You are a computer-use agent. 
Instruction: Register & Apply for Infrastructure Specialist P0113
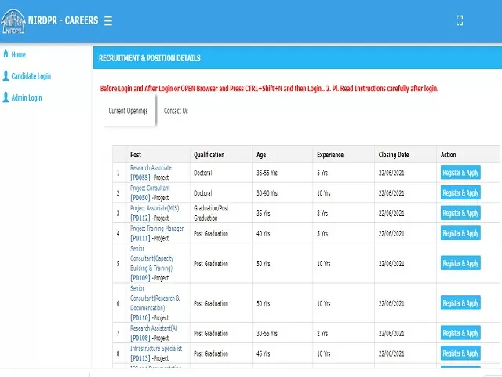(460, 353)
